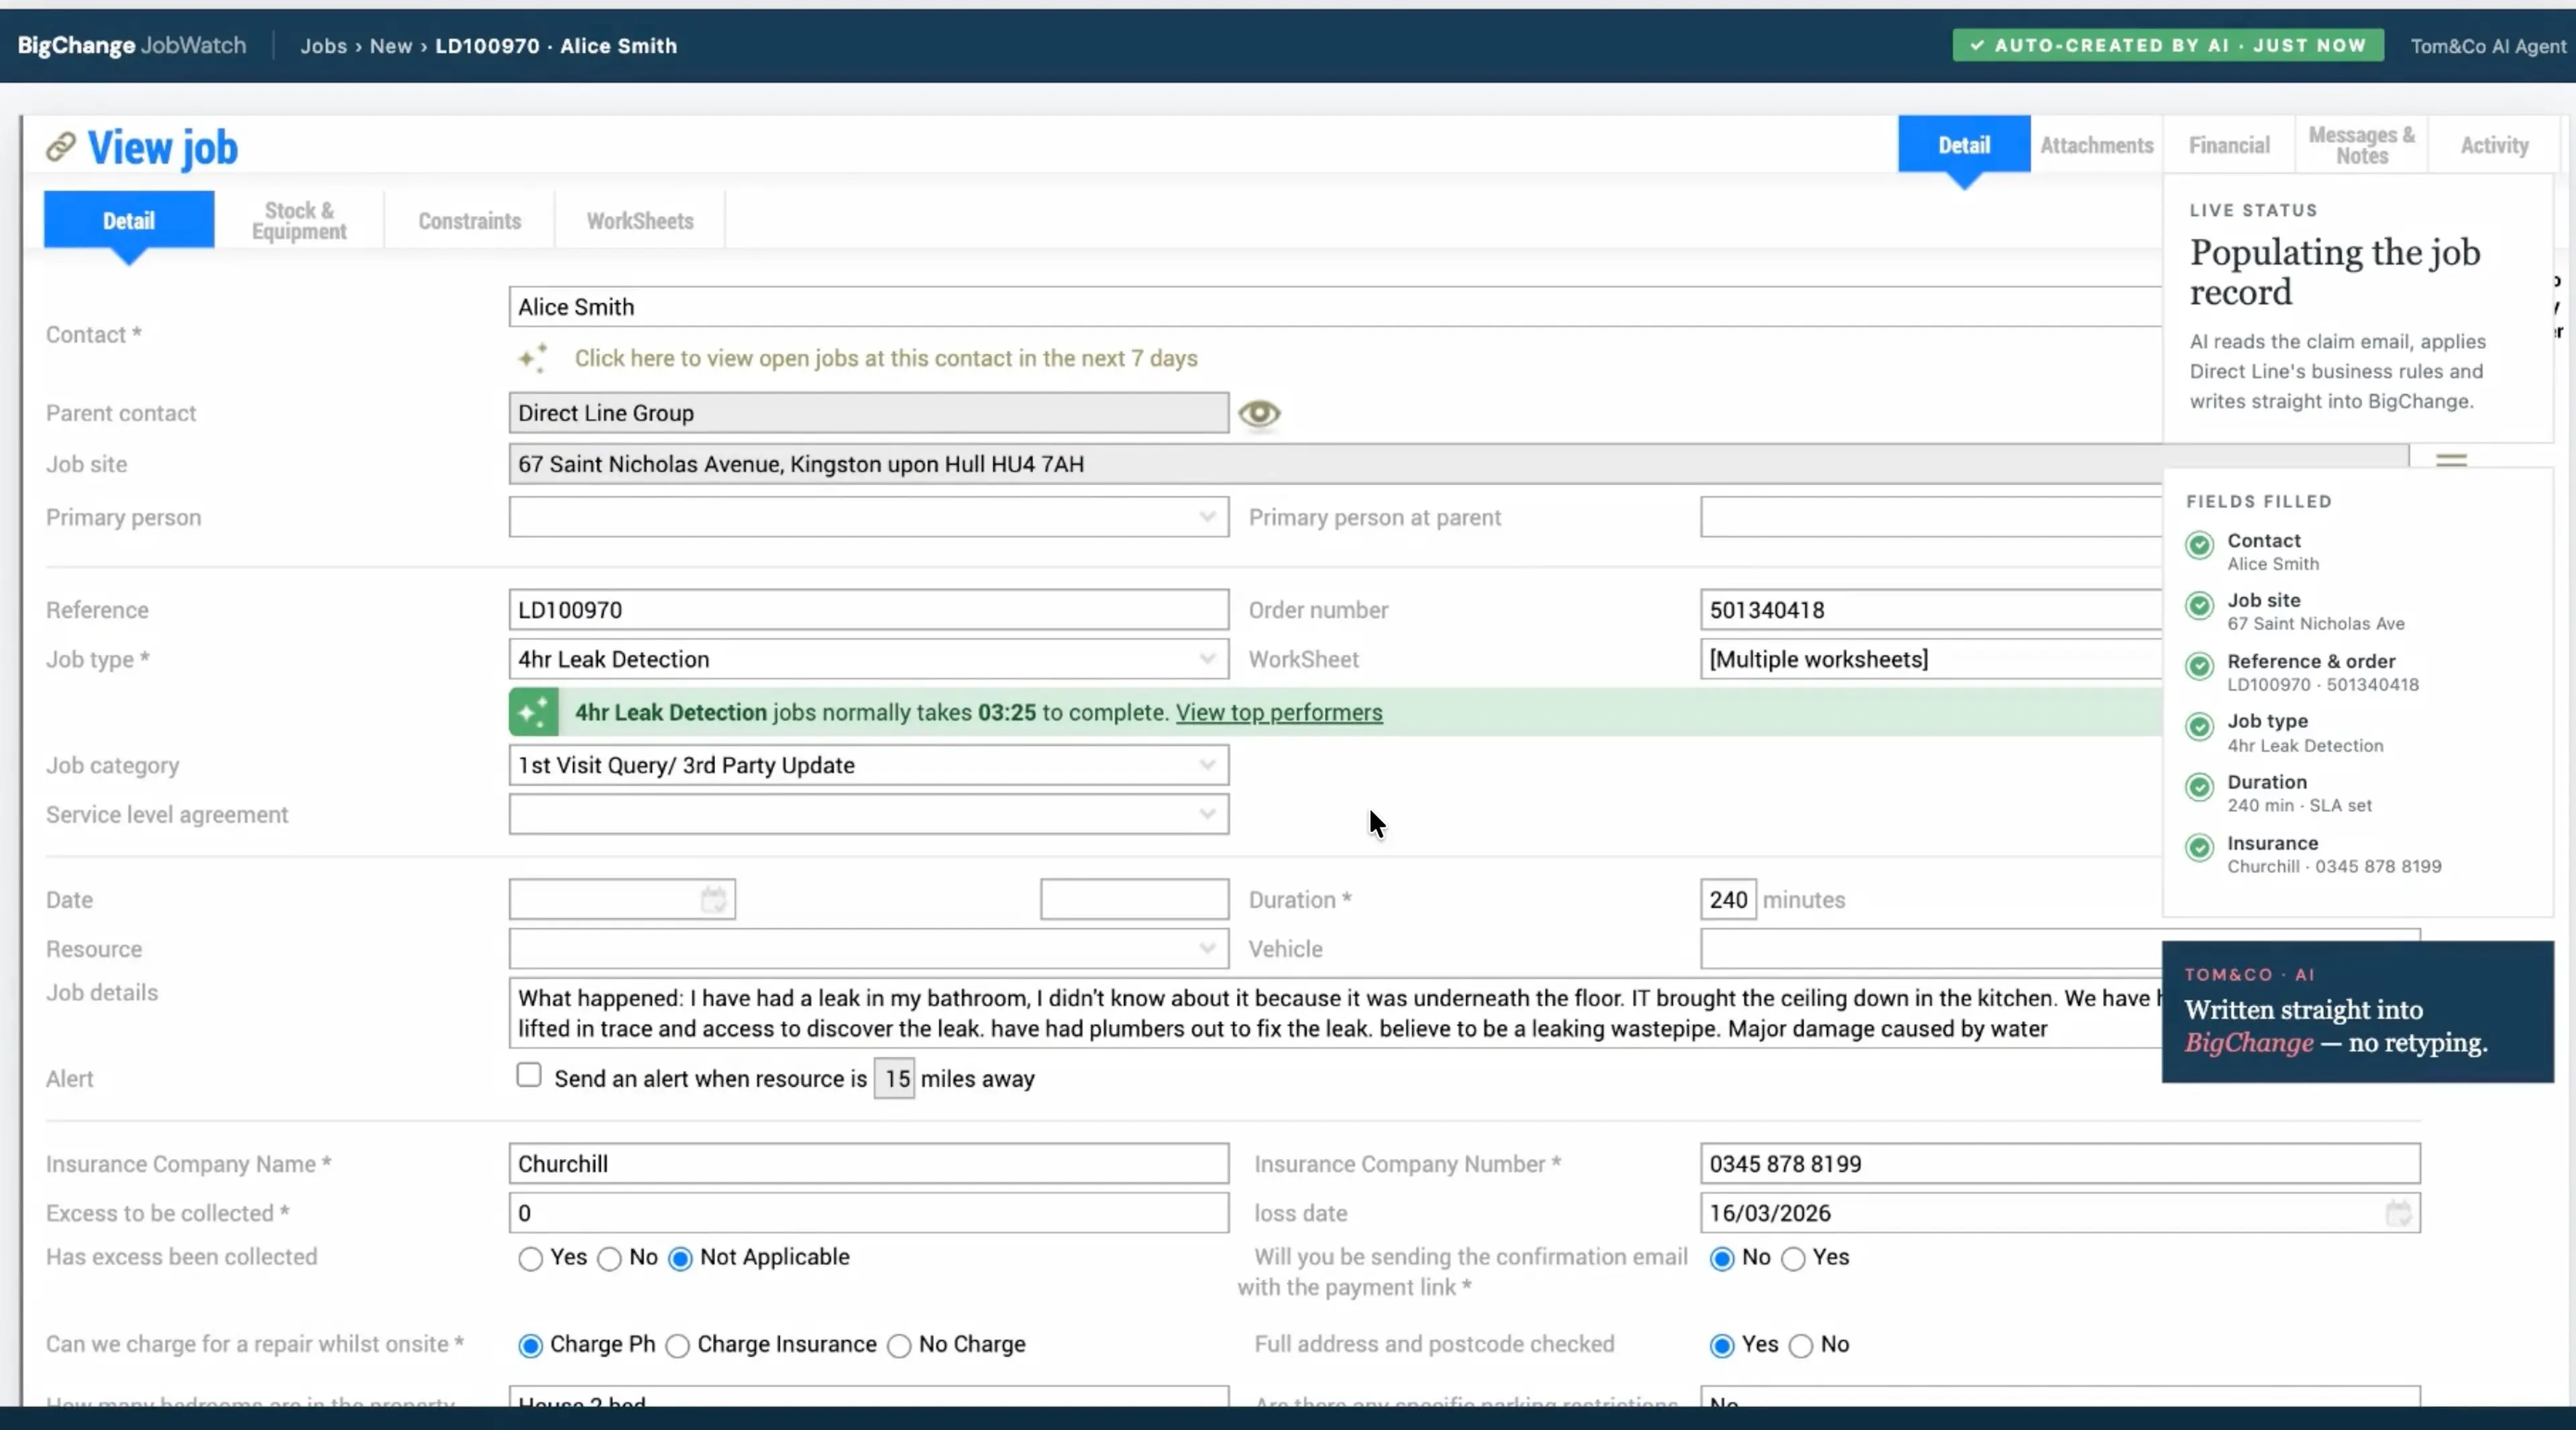Image resolution: width=2576 pixels, height=1430 pixels.
Task: Click the green check icon beside Insurance
Action: pos(2199,848)
